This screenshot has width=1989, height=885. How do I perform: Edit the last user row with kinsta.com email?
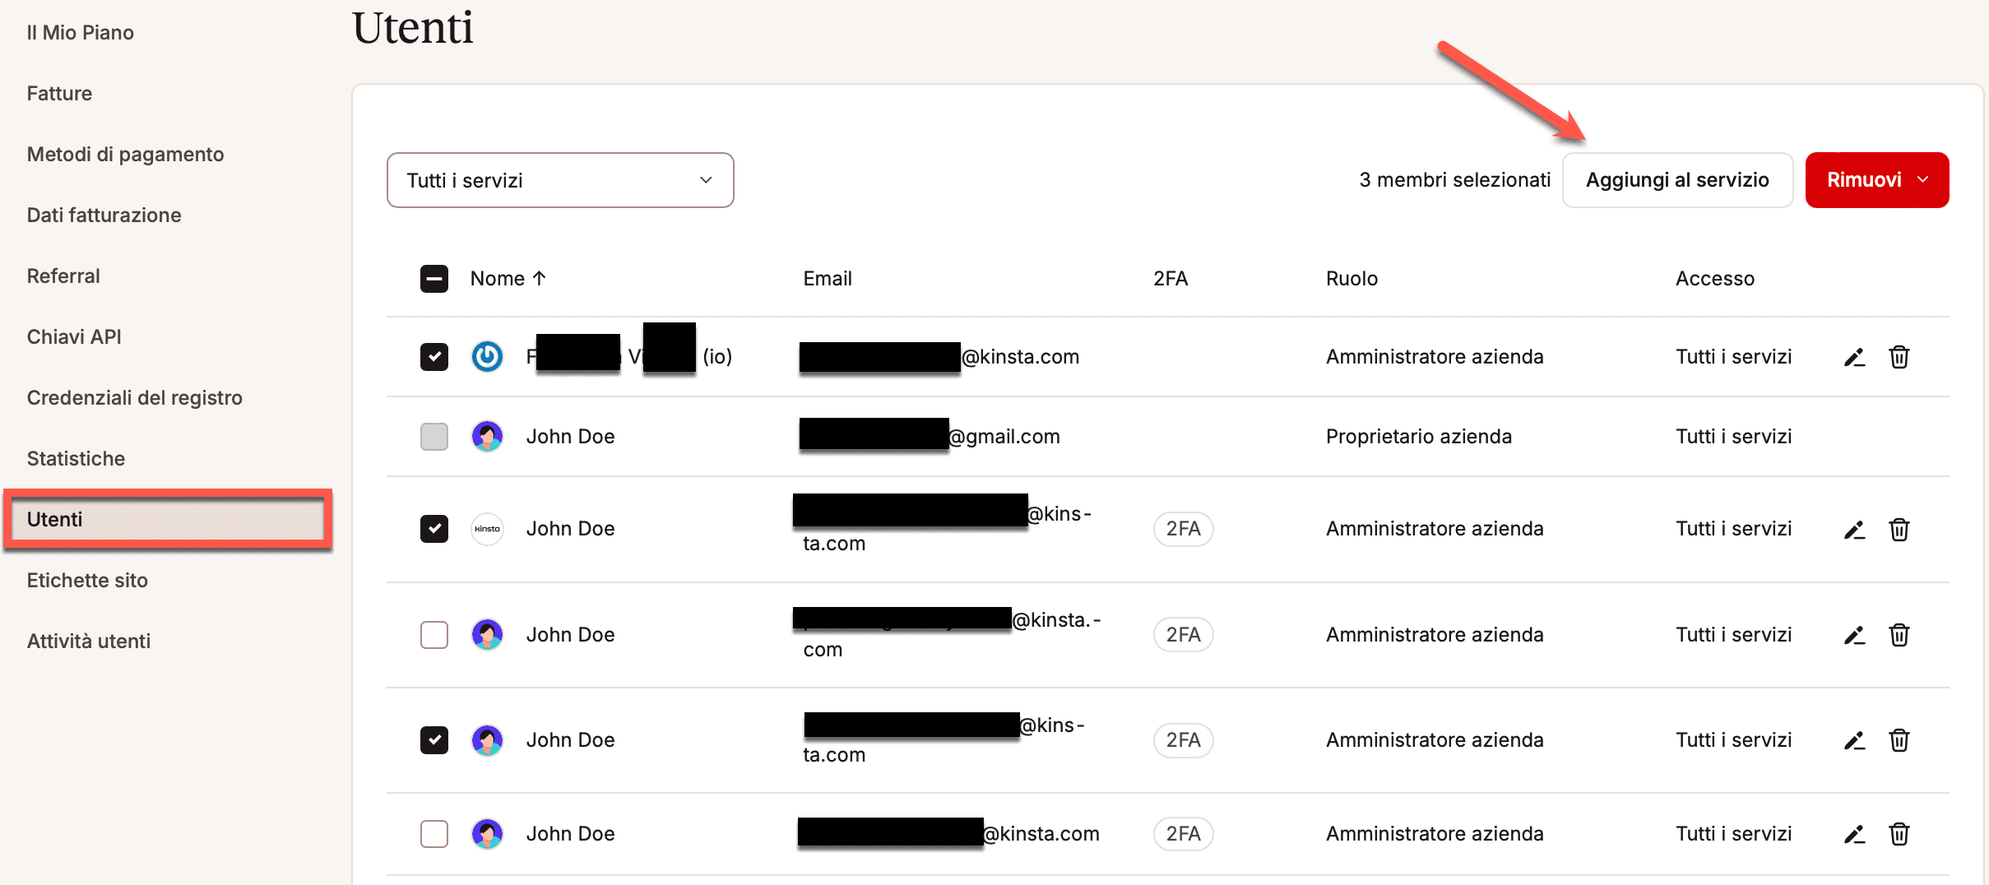coord(1854,834)
